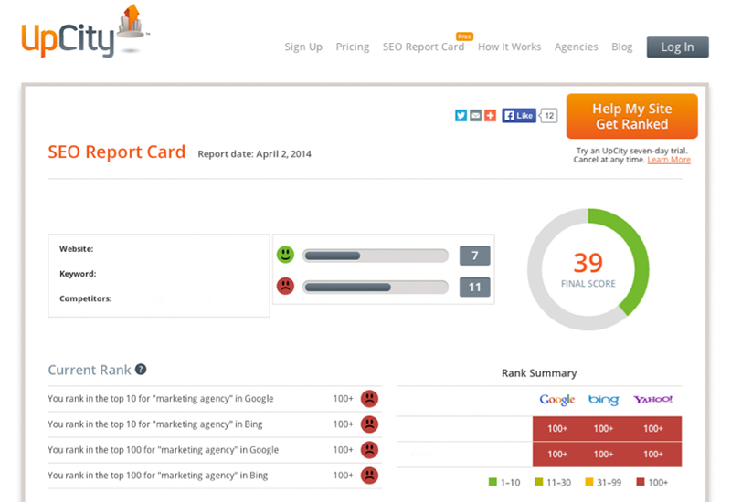Open the Pricing menu item

click(353, 47)
